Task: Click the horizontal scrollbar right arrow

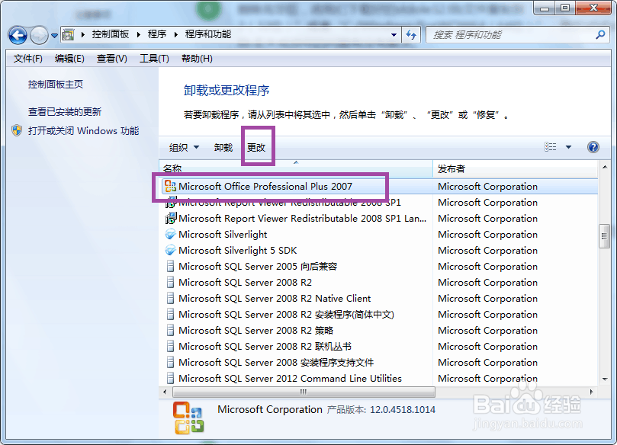Action: (x=591, y=392)
